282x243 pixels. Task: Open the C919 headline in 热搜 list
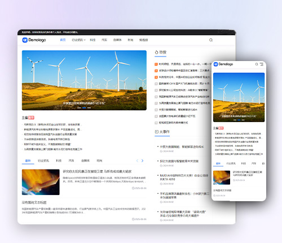[184, 84]
